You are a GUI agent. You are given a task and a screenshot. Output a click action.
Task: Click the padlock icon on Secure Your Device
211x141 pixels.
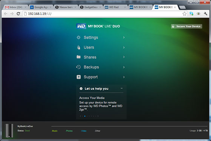click(173, 26)
